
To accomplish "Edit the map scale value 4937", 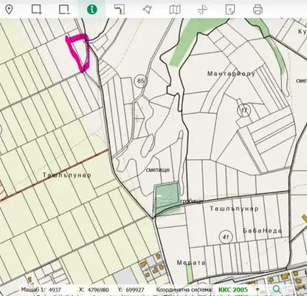I will click(55, 289).
